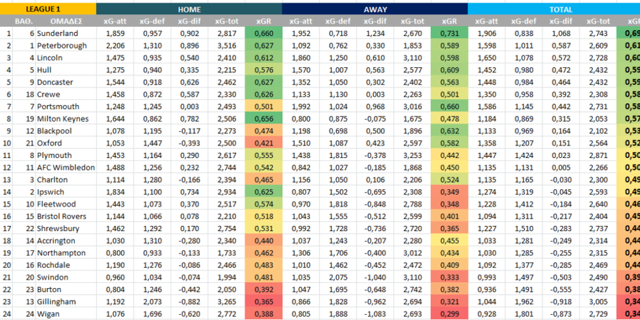Click Sunderland's green home xGR cell 0,660
640x320 pixels.
pos(263,33)
